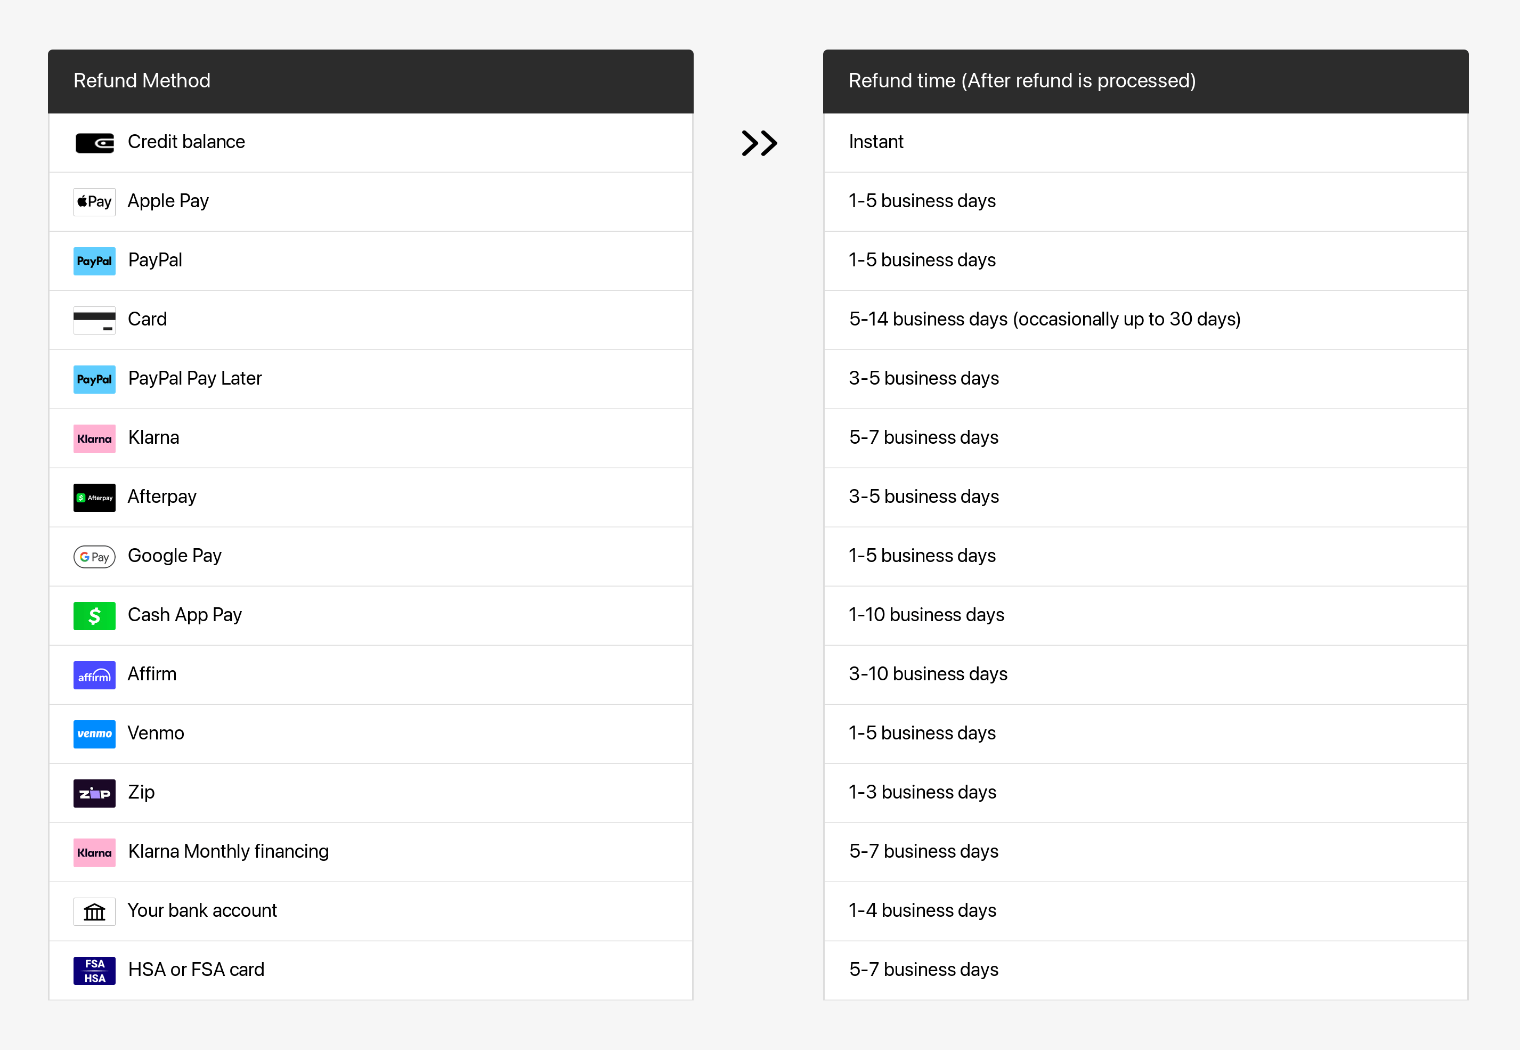Click the 1-10 business days cell
This screenshot has height=1050, width=1520.
coord(926,615)
